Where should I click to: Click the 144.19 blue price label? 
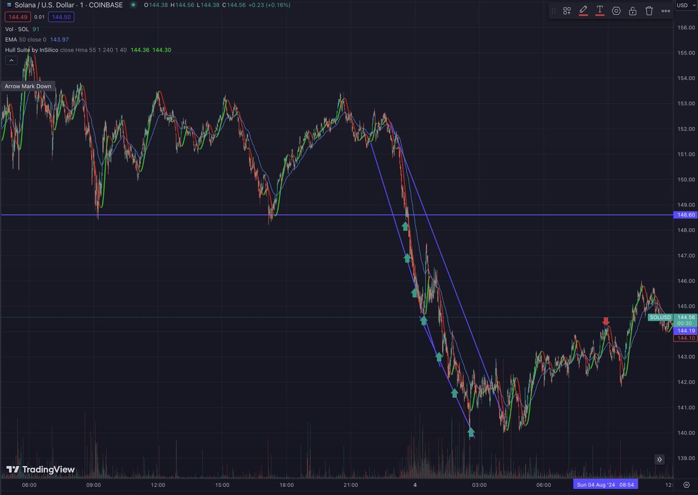(686, 330)
